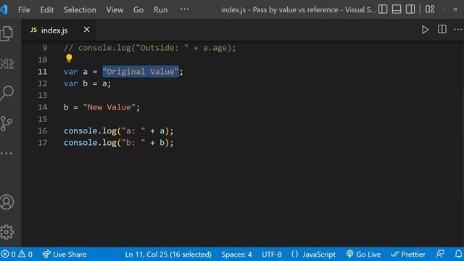Toggle the primary side bar layout icon
The height and width of the screenshot is (261, 464).
click(x=383, y=9)
